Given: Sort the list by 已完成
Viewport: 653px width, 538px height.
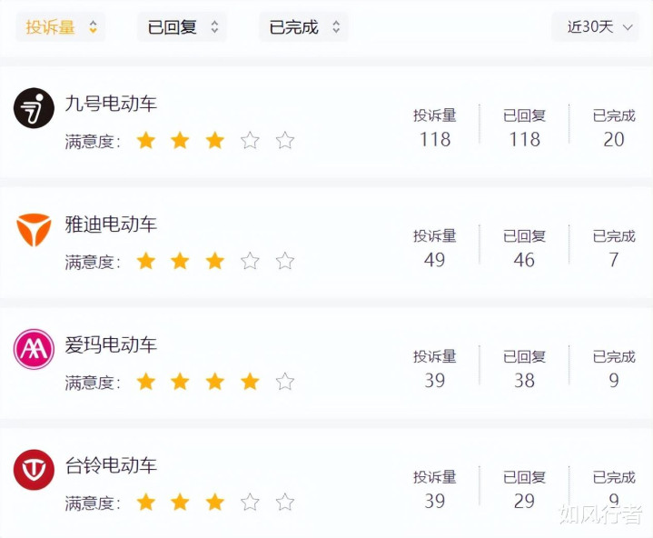Looking at the screenshot, I should 303,27.
